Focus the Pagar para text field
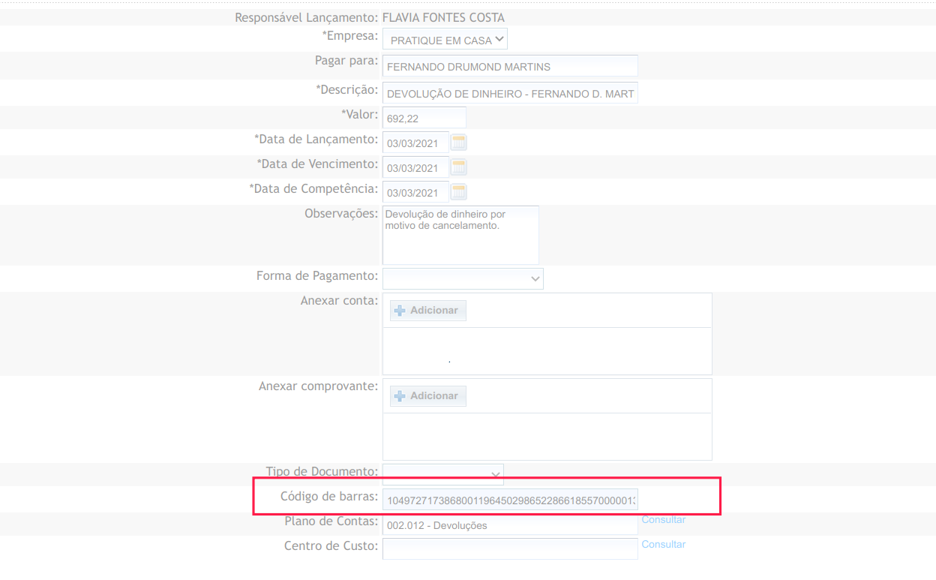This screenshot has width=936, height=580. (x=510, y=67)
